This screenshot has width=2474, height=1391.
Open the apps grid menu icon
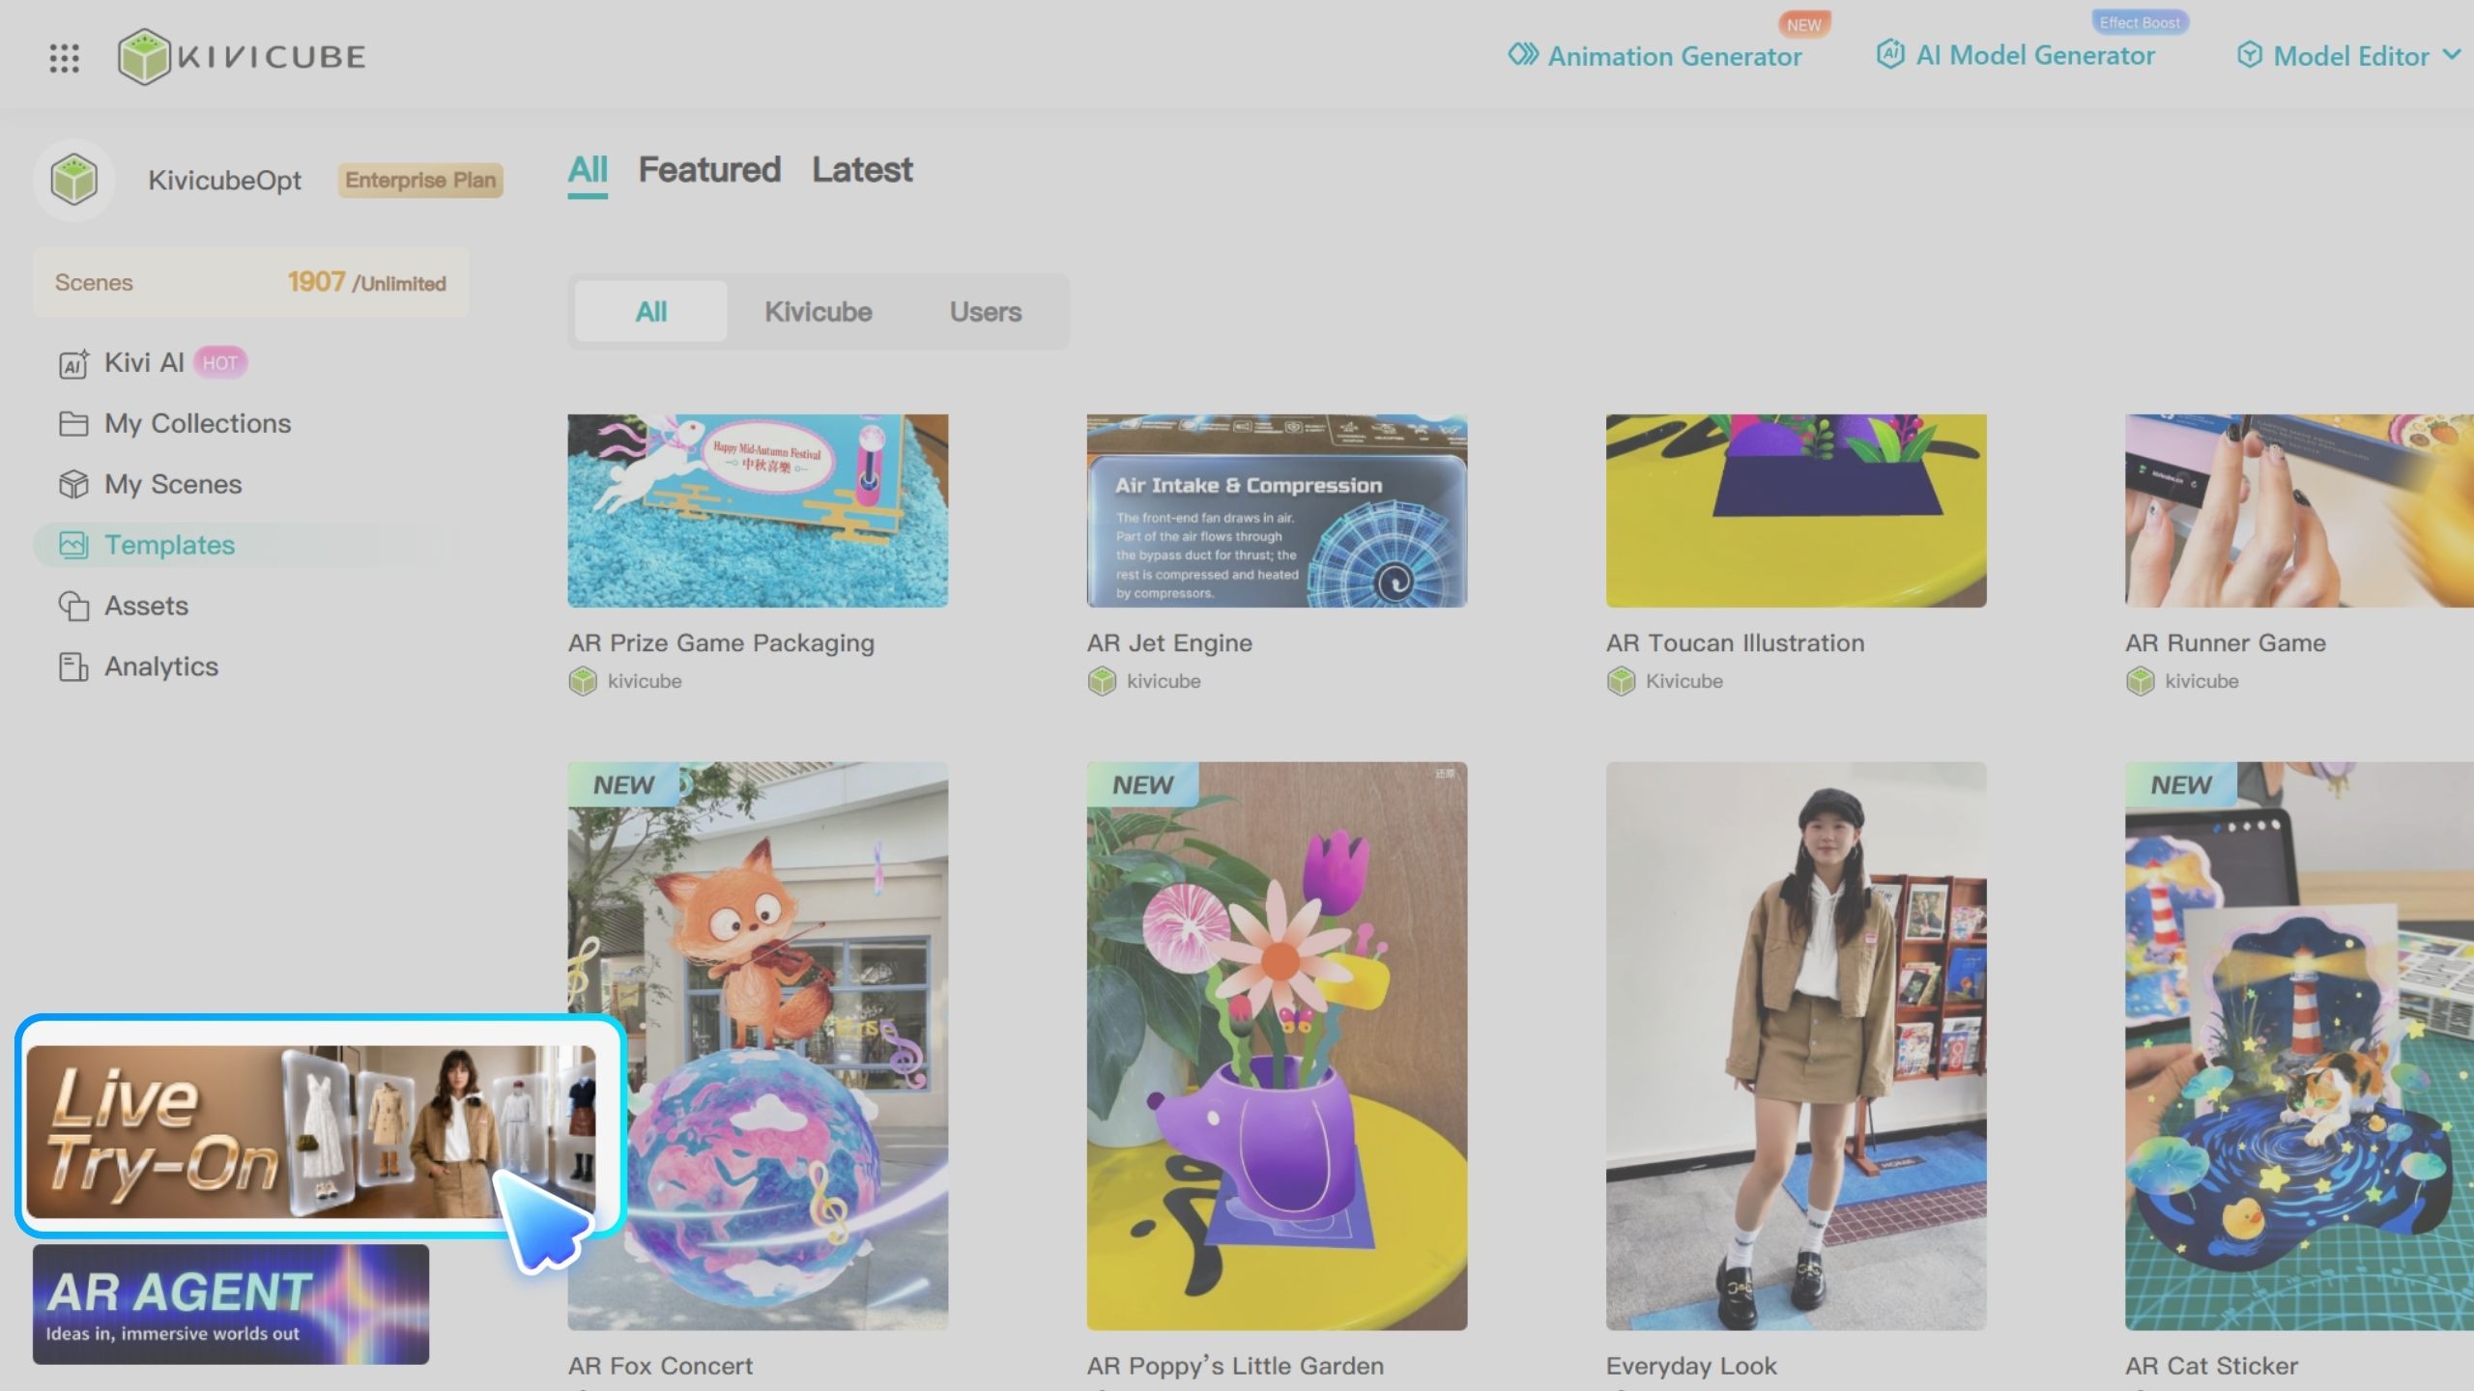(64, 57)
